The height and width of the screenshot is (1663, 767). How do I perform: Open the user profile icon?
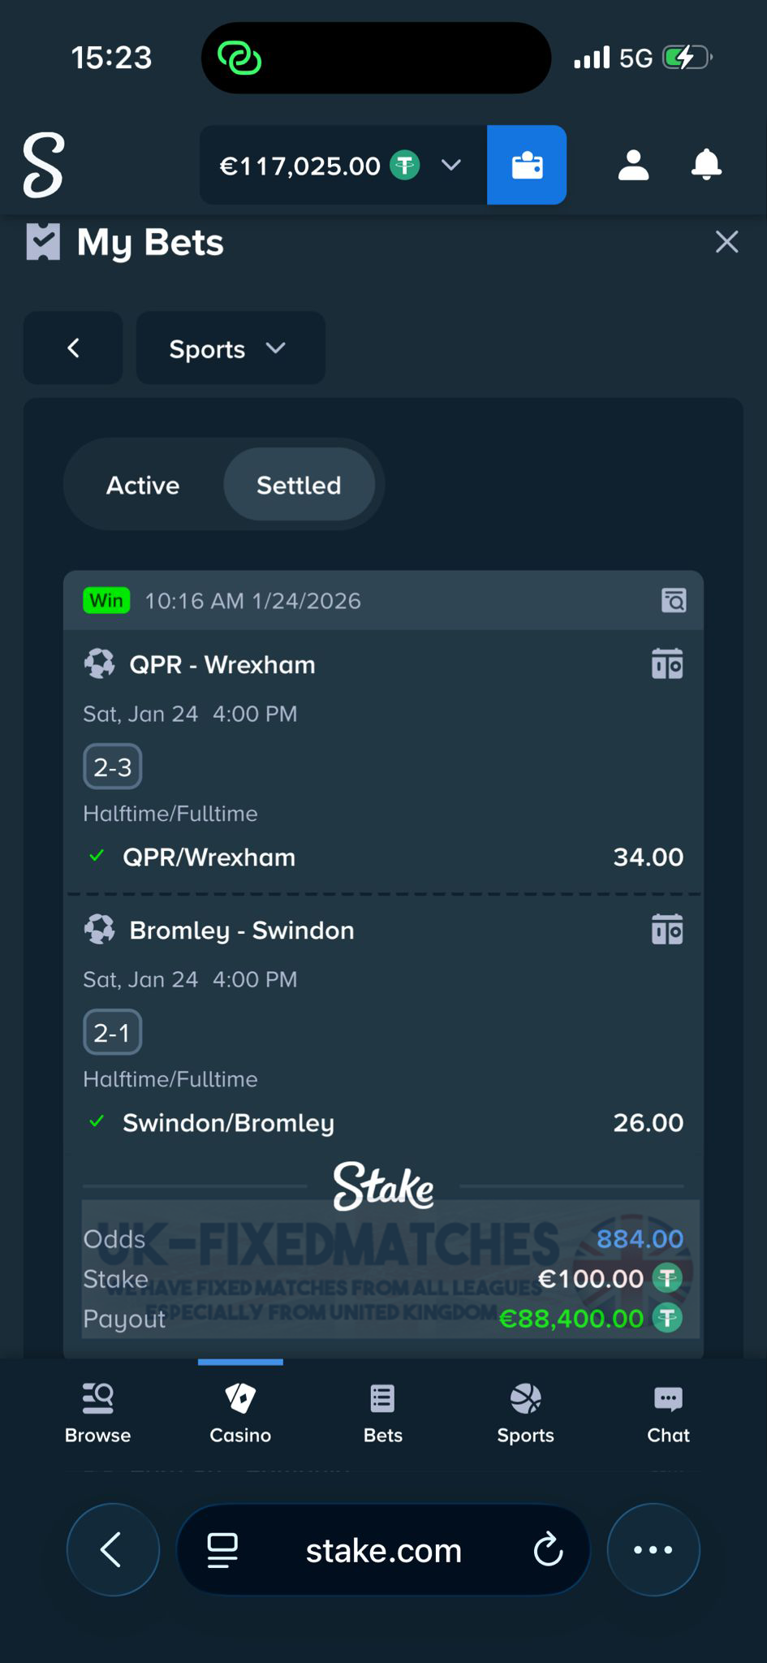tap(633, 165)
